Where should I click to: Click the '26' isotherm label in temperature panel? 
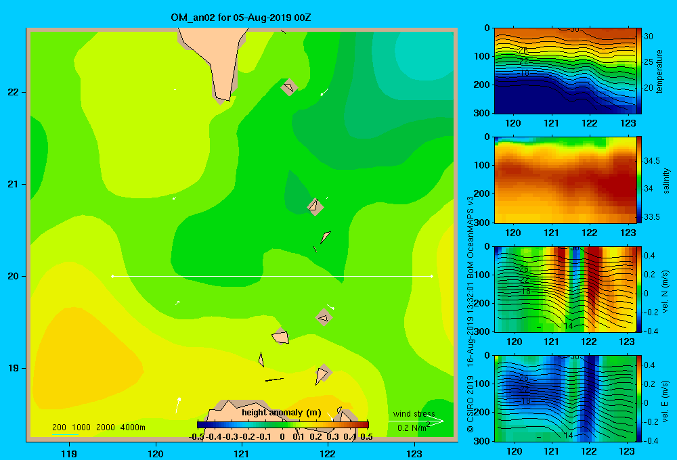(x=523, y=51)
